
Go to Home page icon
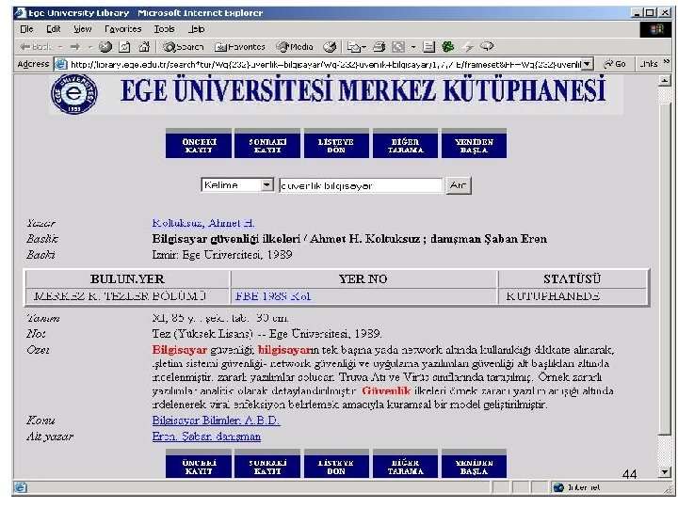tap(144, 47)
